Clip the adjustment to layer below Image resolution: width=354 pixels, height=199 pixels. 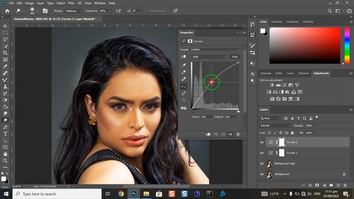tap(208, 134)
